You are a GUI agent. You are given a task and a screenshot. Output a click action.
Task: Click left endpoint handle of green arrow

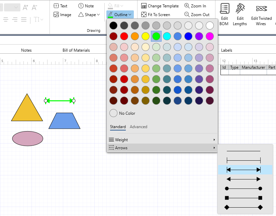pyautogui.click(x=46, y=101)
